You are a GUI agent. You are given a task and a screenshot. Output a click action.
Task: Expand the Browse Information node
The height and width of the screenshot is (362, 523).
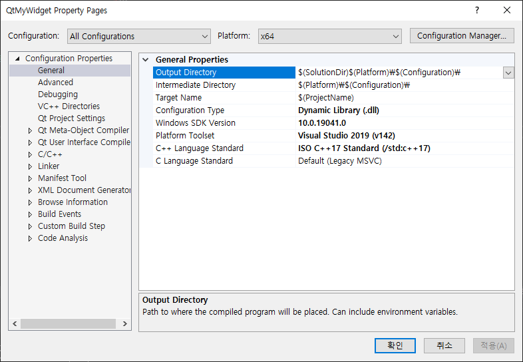click(x=30, y=202)
